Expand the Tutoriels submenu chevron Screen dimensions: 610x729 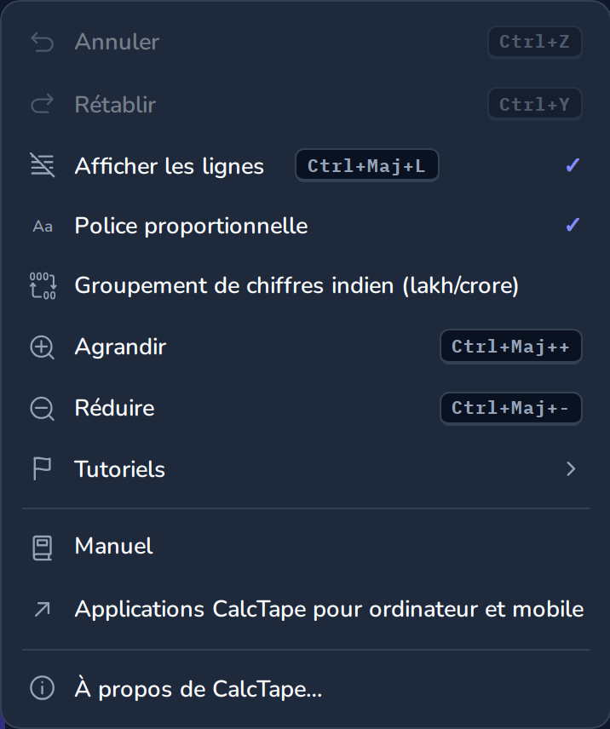[x=571, y=468]
